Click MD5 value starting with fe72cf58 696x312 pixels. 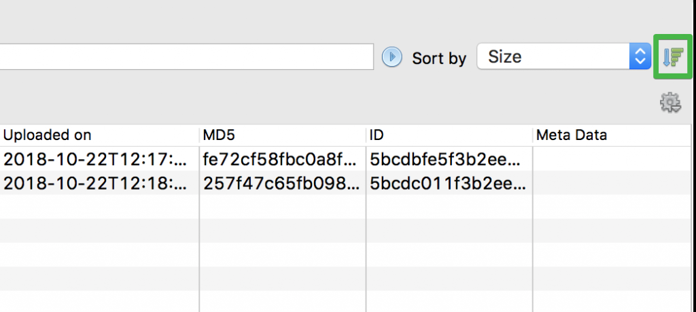click(279, 160)
